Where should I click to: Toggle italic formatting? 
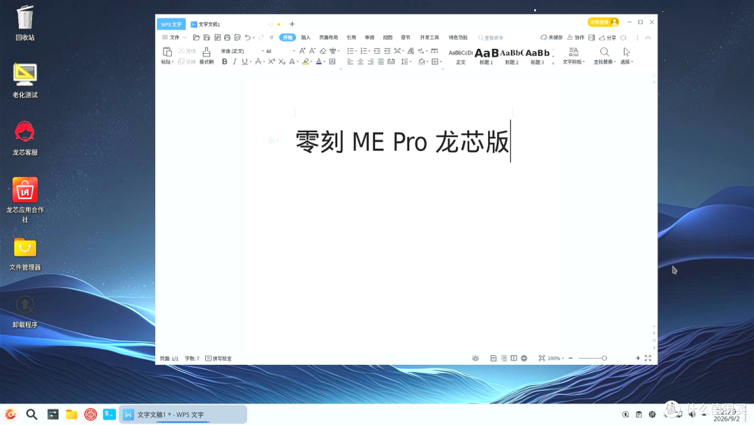(235, 62)
